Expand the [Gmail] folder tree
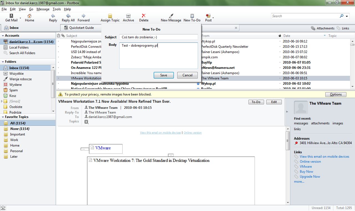Image resolution: width=355 pixels, height=211 pixels. pyautogui.click(x=2, y=101)
